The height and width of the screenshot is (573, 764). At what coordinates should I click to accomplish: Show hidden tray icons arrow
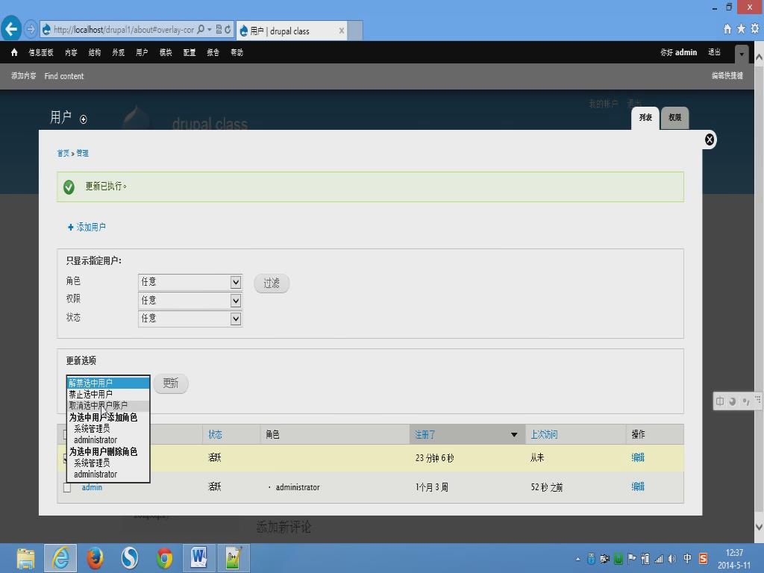point(578,560)
